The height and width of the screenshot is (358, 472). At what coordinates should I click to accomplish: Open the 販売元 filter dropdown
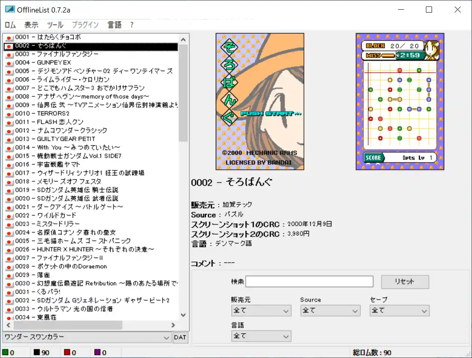point(261,311)
